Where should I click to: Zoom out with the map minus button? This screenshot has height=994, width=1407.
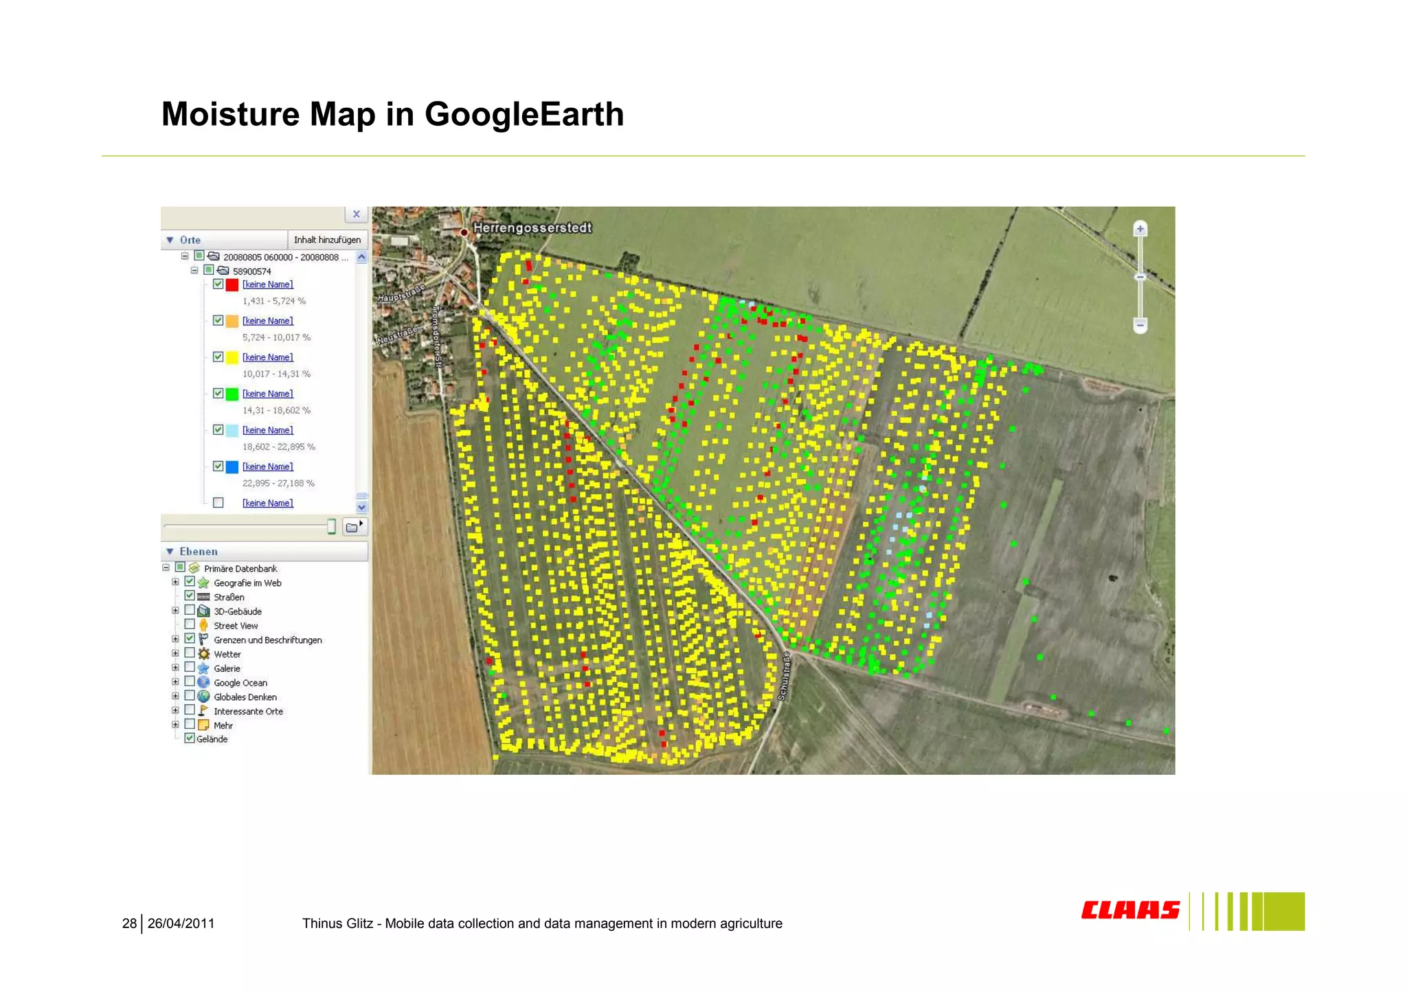tap(1140, 325)
